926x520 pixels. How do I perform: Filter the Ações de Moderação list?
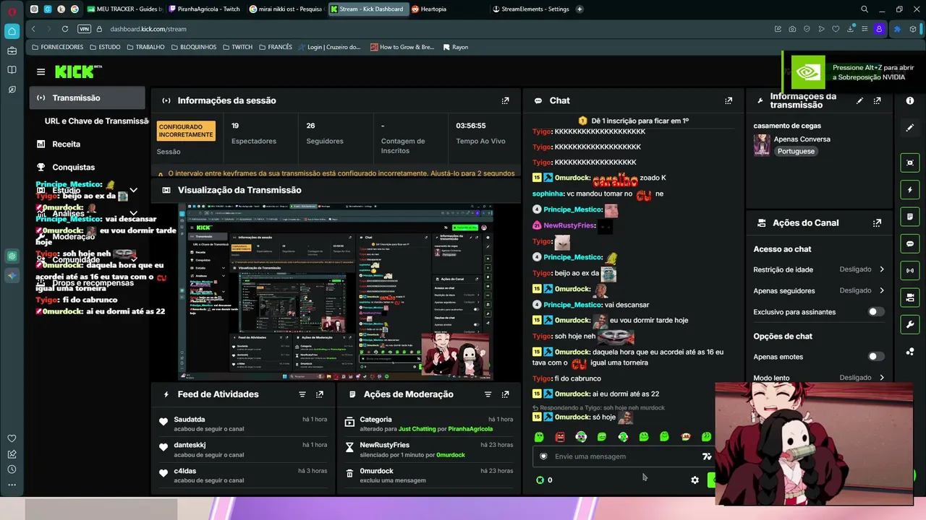[x=488, y=394]
